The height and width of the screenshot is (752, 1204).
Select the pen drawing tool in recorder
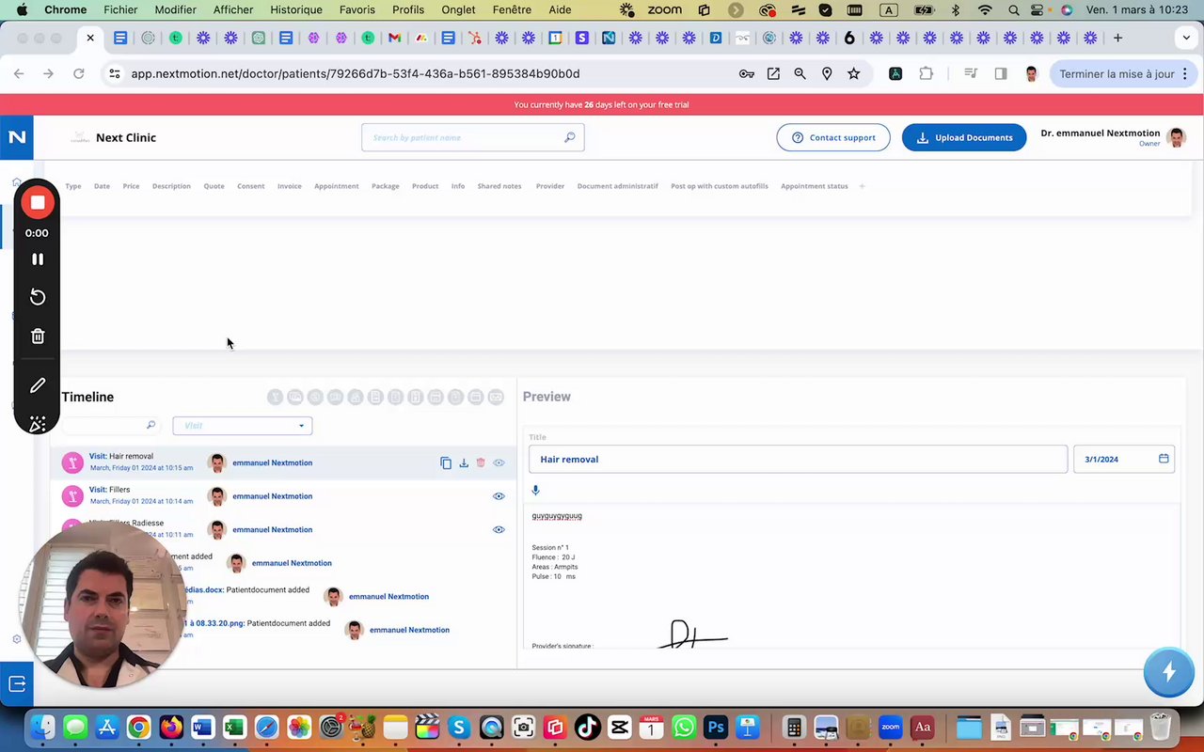tap(38, 385)
